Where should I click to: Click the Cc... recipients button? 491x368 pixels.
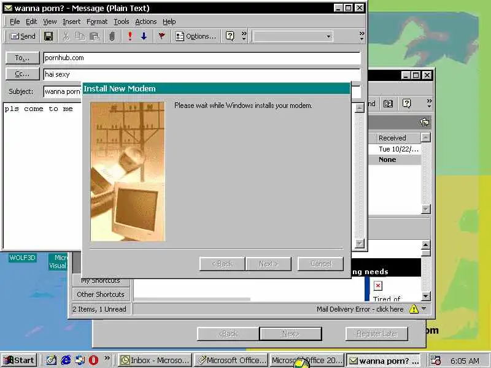pos(23,74)
